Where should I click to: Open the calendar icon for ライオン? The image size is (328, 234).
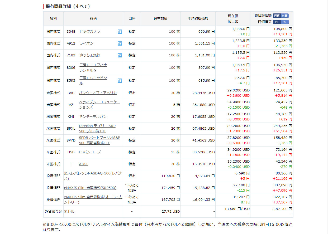tap(120, 43)
